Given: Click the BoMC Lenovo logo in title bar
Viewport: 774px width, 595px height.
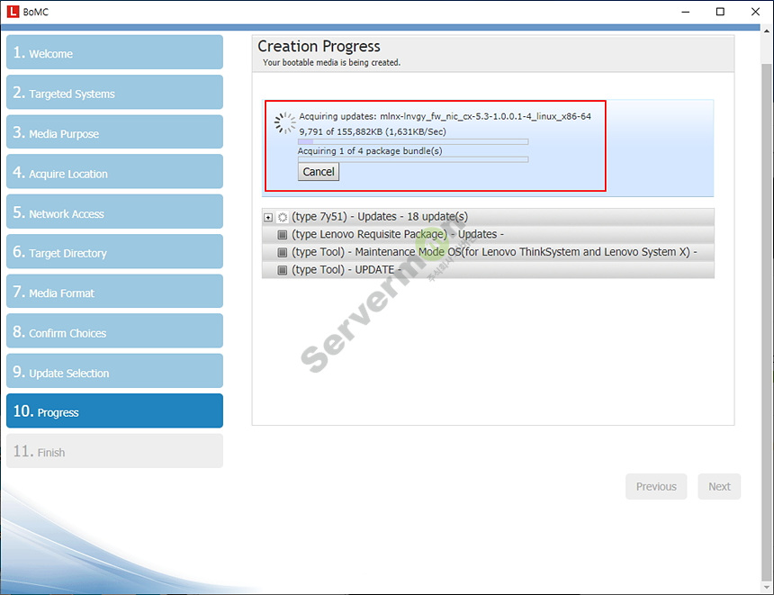Looking at the screenshot, I should 13,12.
